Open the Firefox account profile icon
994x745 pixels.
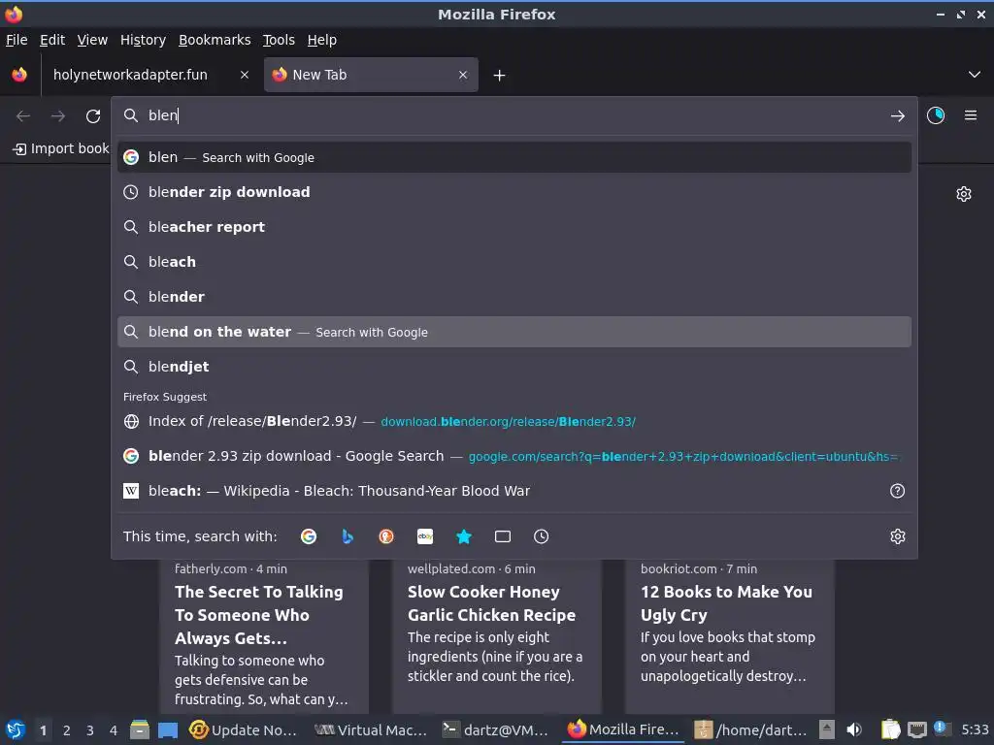point(936,115)
